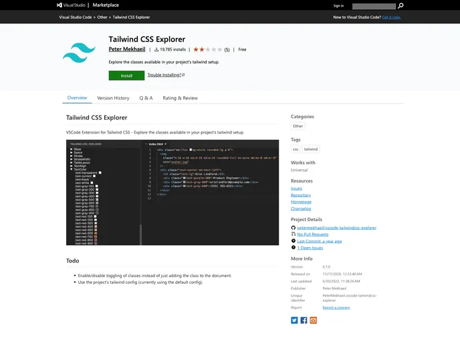Click the installs download icon

click(156, 49)
